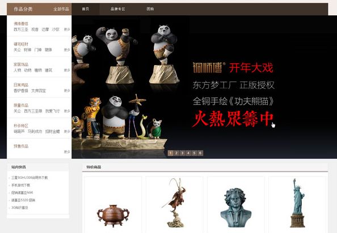337x233 pixels.
Task: Open the Statue of Liberty product thumbnail
Action: [x=297, y=203]
